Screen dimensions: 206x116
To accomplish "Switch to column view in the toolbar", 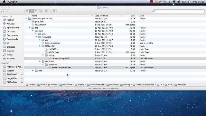I will pos(36,11).
